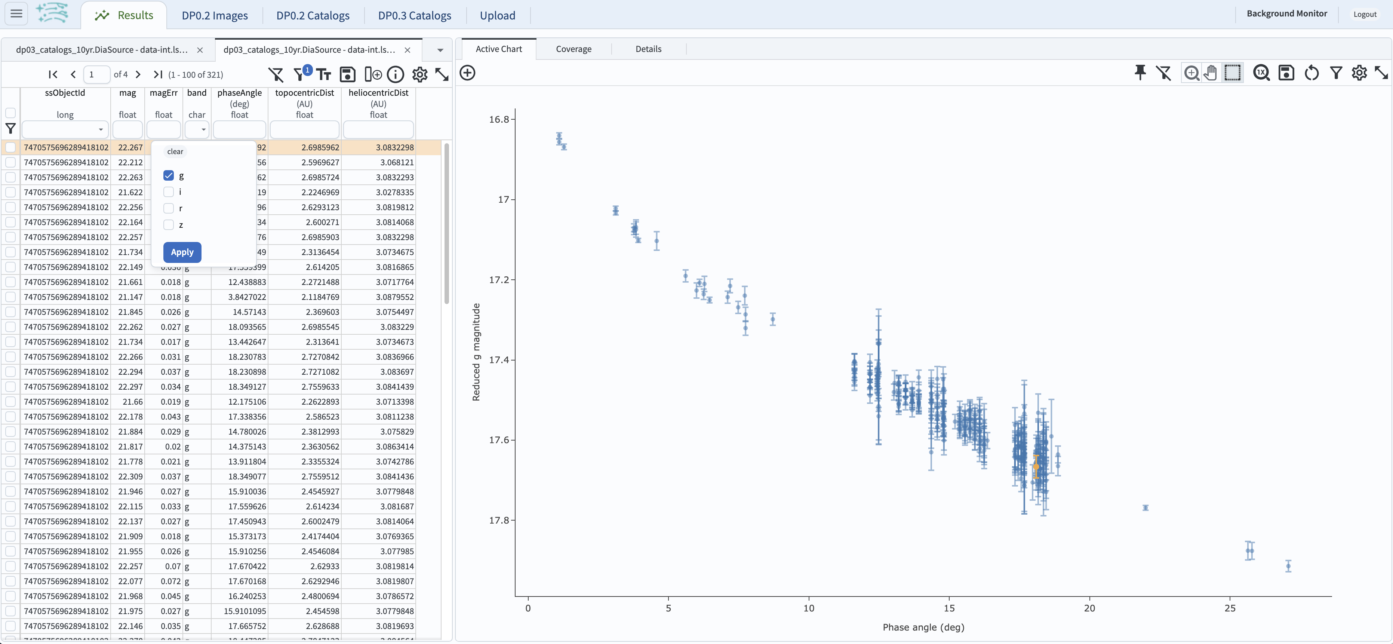Toggle row filter funnel in table header
This screenshot has width=1393, height=644.
[x=10, y=129]
